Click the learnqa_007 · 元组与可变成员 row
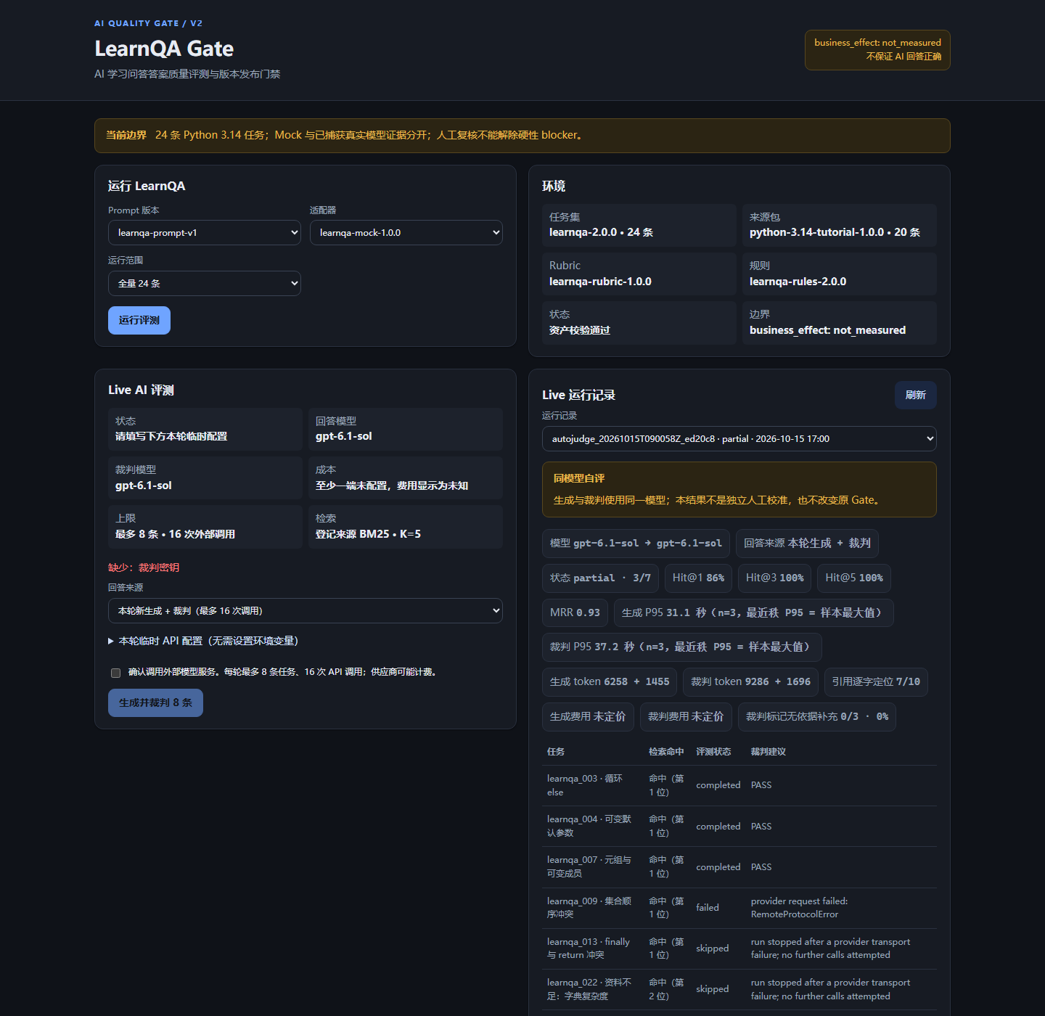Image resolution: width=1045 pixels, height=1016 pixels. [x=739, y=867]
